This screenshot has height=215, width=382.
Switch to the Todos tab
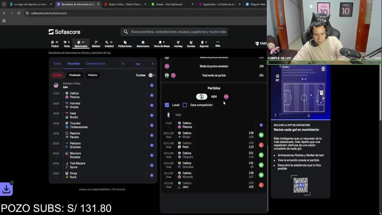tap(57, 64)
